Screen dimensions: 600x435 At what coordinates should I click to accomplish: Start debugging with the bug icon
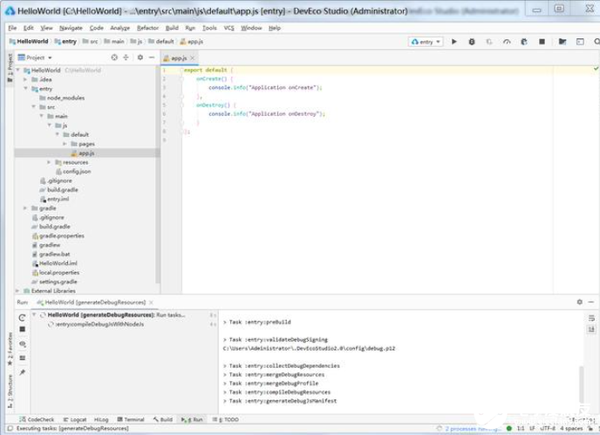pos(472,42)
